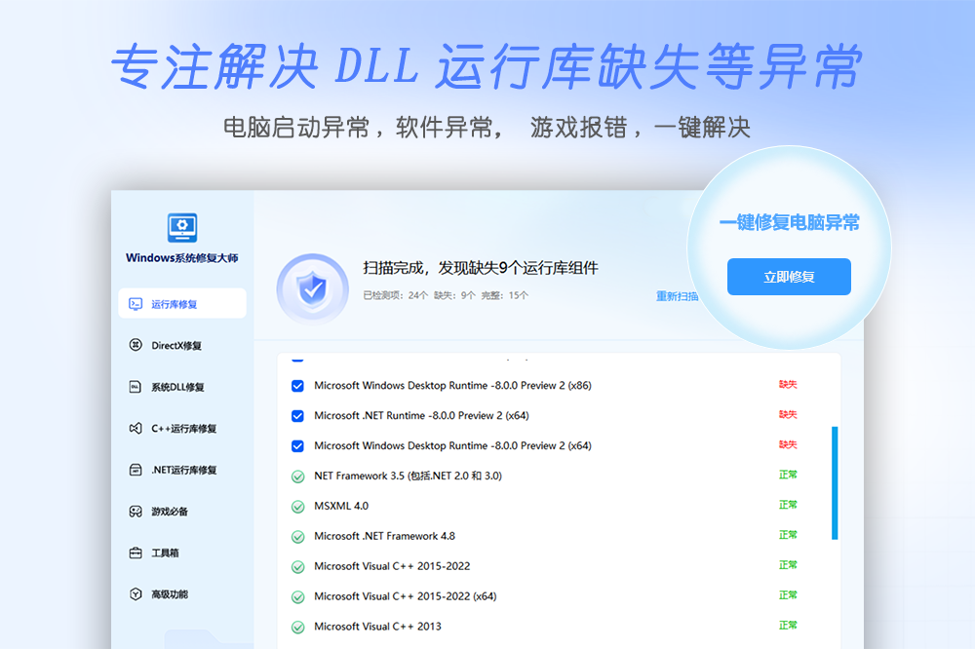
Task: Select Microsoft Visual C++ 2015-2022 x86 row name
Action: pos(392,566)
